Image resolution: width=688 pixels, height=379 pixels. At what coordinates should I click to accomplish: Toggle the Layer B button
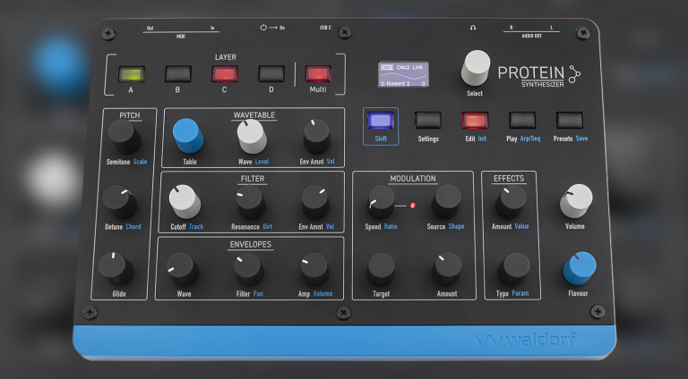tap(178, 73)
